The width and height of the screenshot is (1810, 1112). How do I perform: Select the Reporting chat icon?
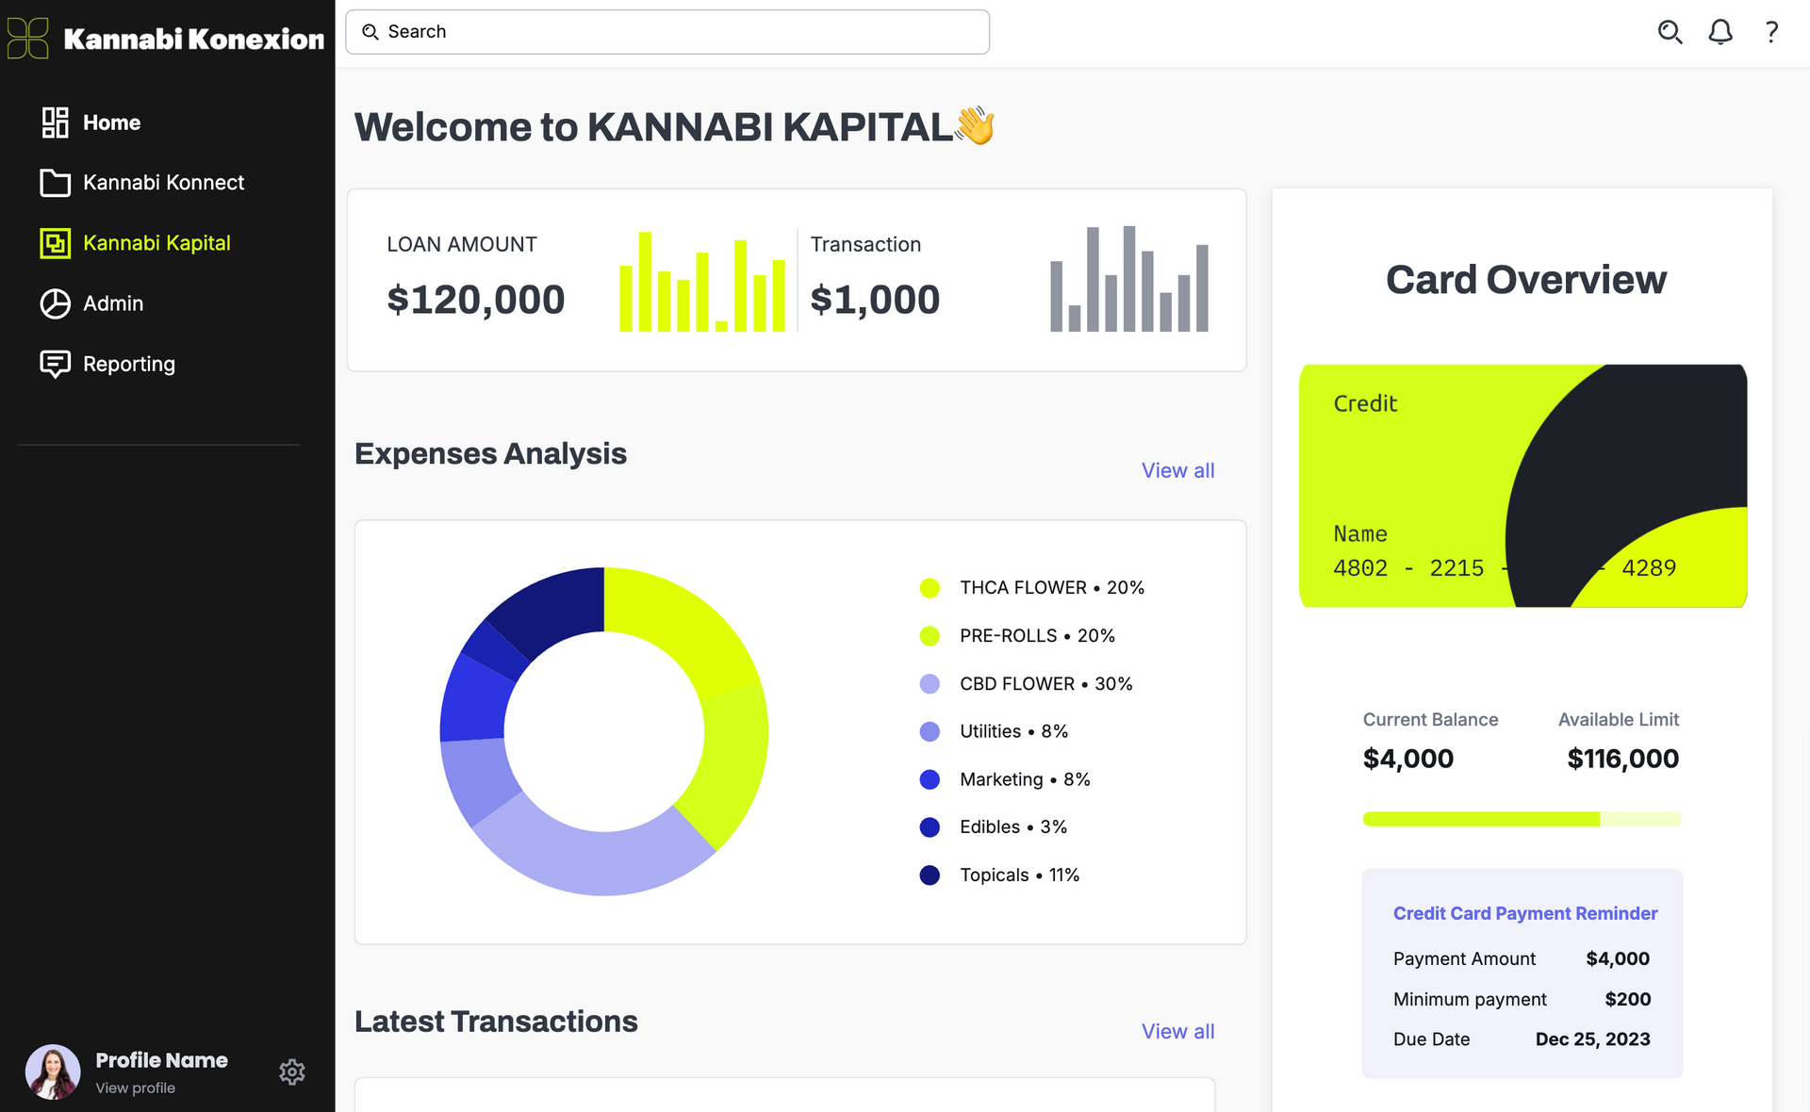[54, 363]
